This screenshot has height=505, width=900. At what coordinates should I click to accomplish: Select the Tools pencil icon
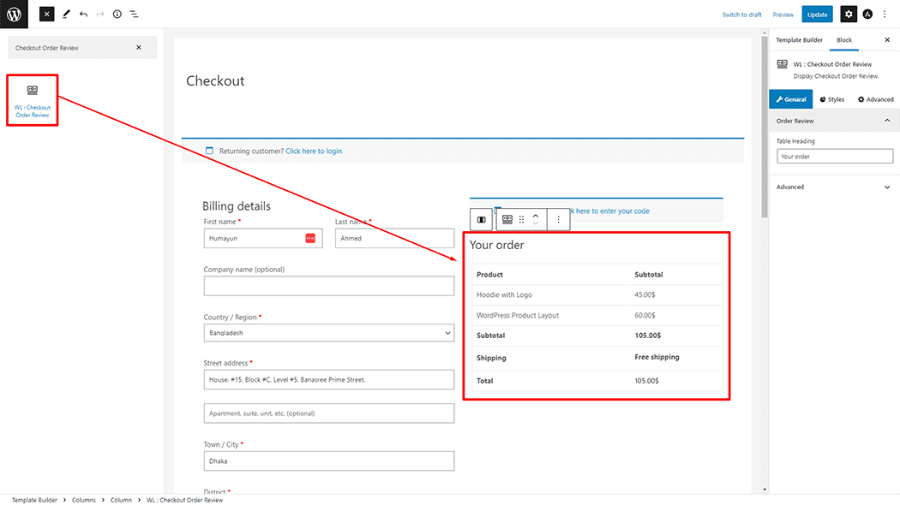[66, 15]
